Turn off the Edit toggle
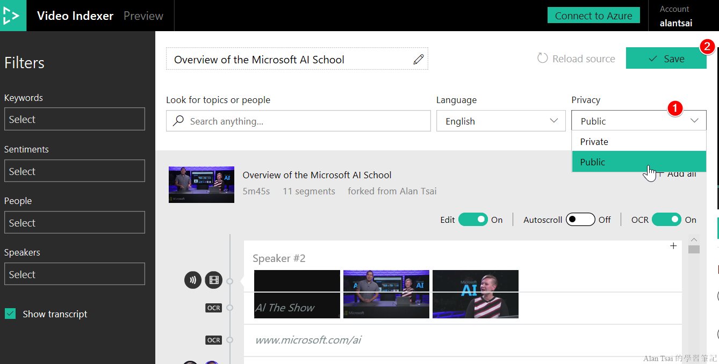The width and height of the screenshot is (719, 364). tap(473, 220)
